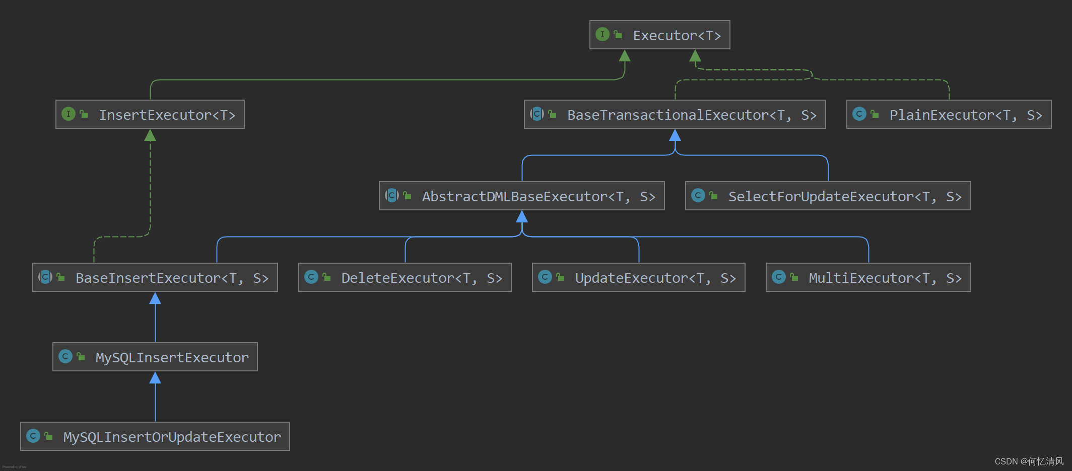Image resolution: width=1072 pixels, height=471 pixels.
Task: Select the Executor<T> label text
Action: point(677,36)
